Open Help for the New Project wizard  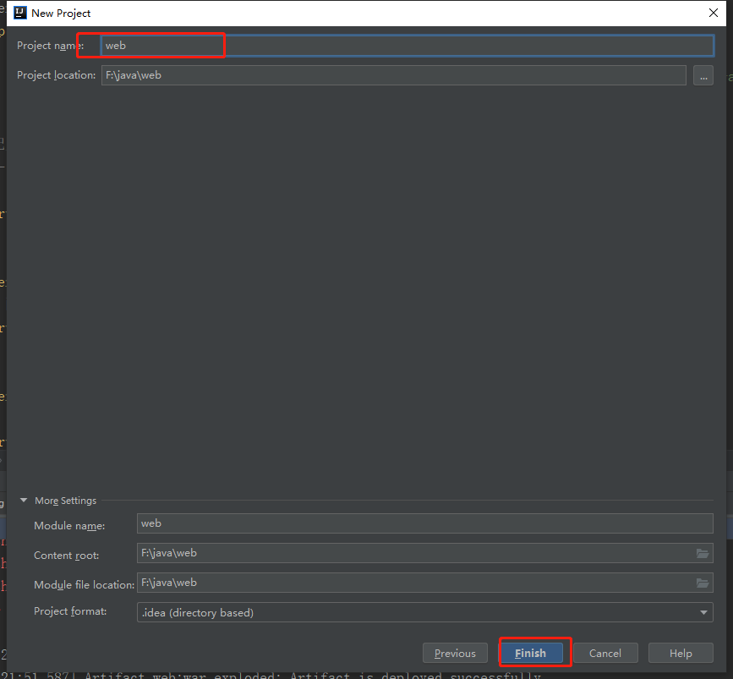tap(680, 653)
